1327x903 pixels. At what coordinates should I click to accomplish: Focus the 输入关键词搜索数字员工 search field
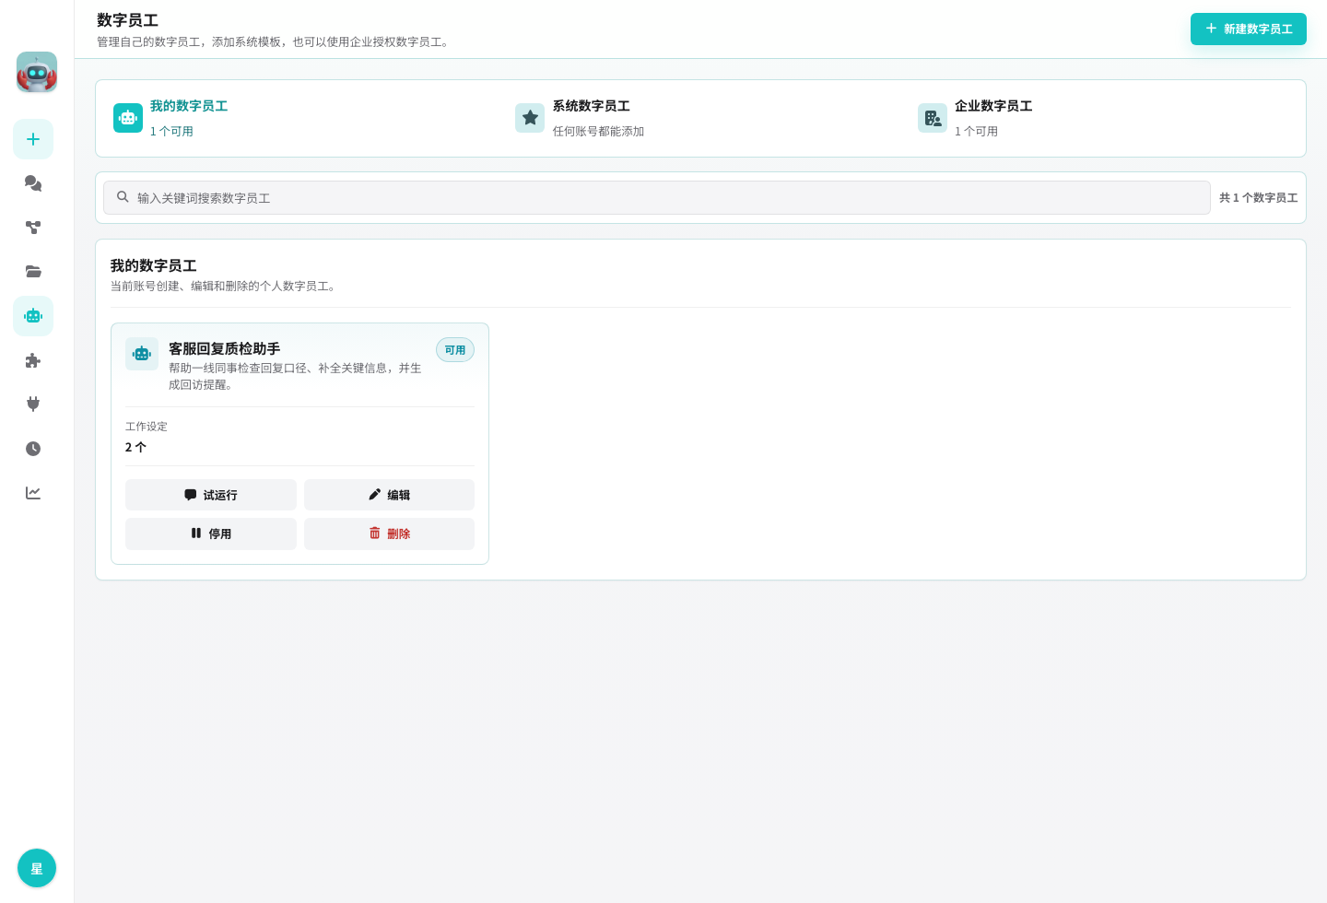pos(657,197)
